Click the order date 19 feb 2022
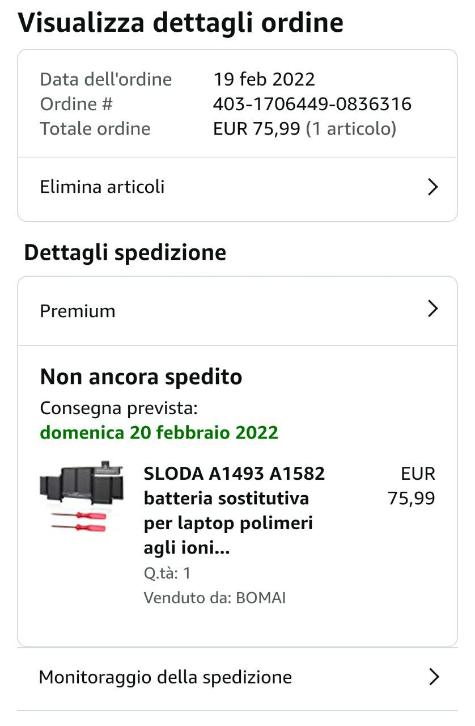 [x=264, y=79]
